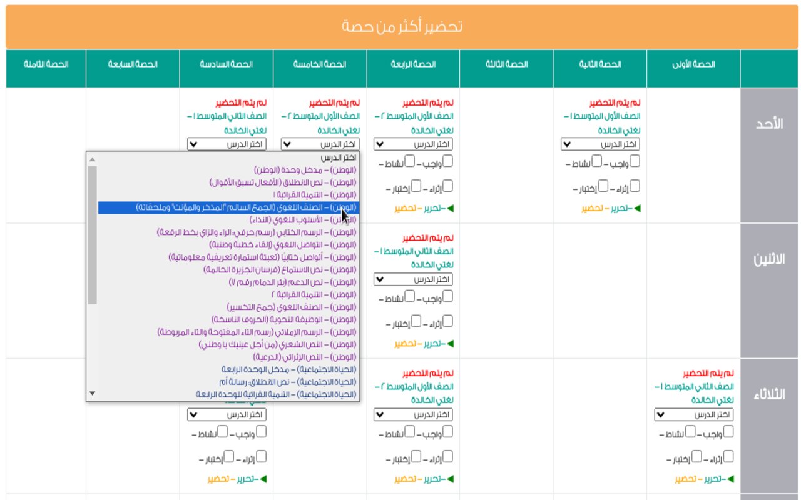Click the تحضير link in Sunday's second period

pos(592,208)
